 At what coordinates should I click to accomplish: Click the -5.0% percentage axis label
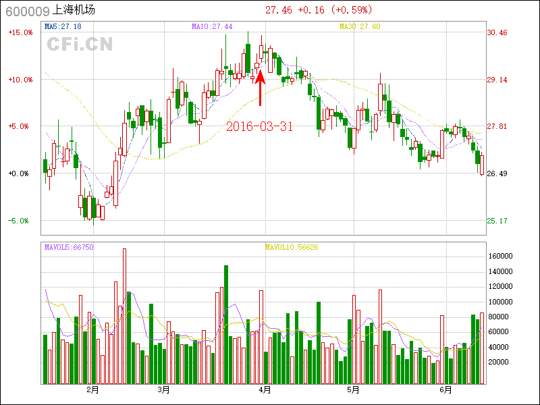[20, 221]
